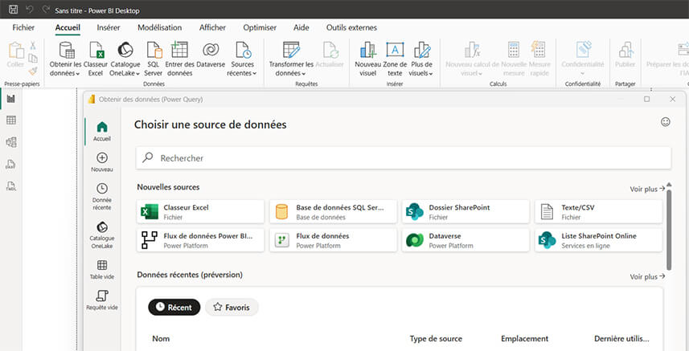
Task: Open Table view in left sidebar
Action: [x=11, y=120]
